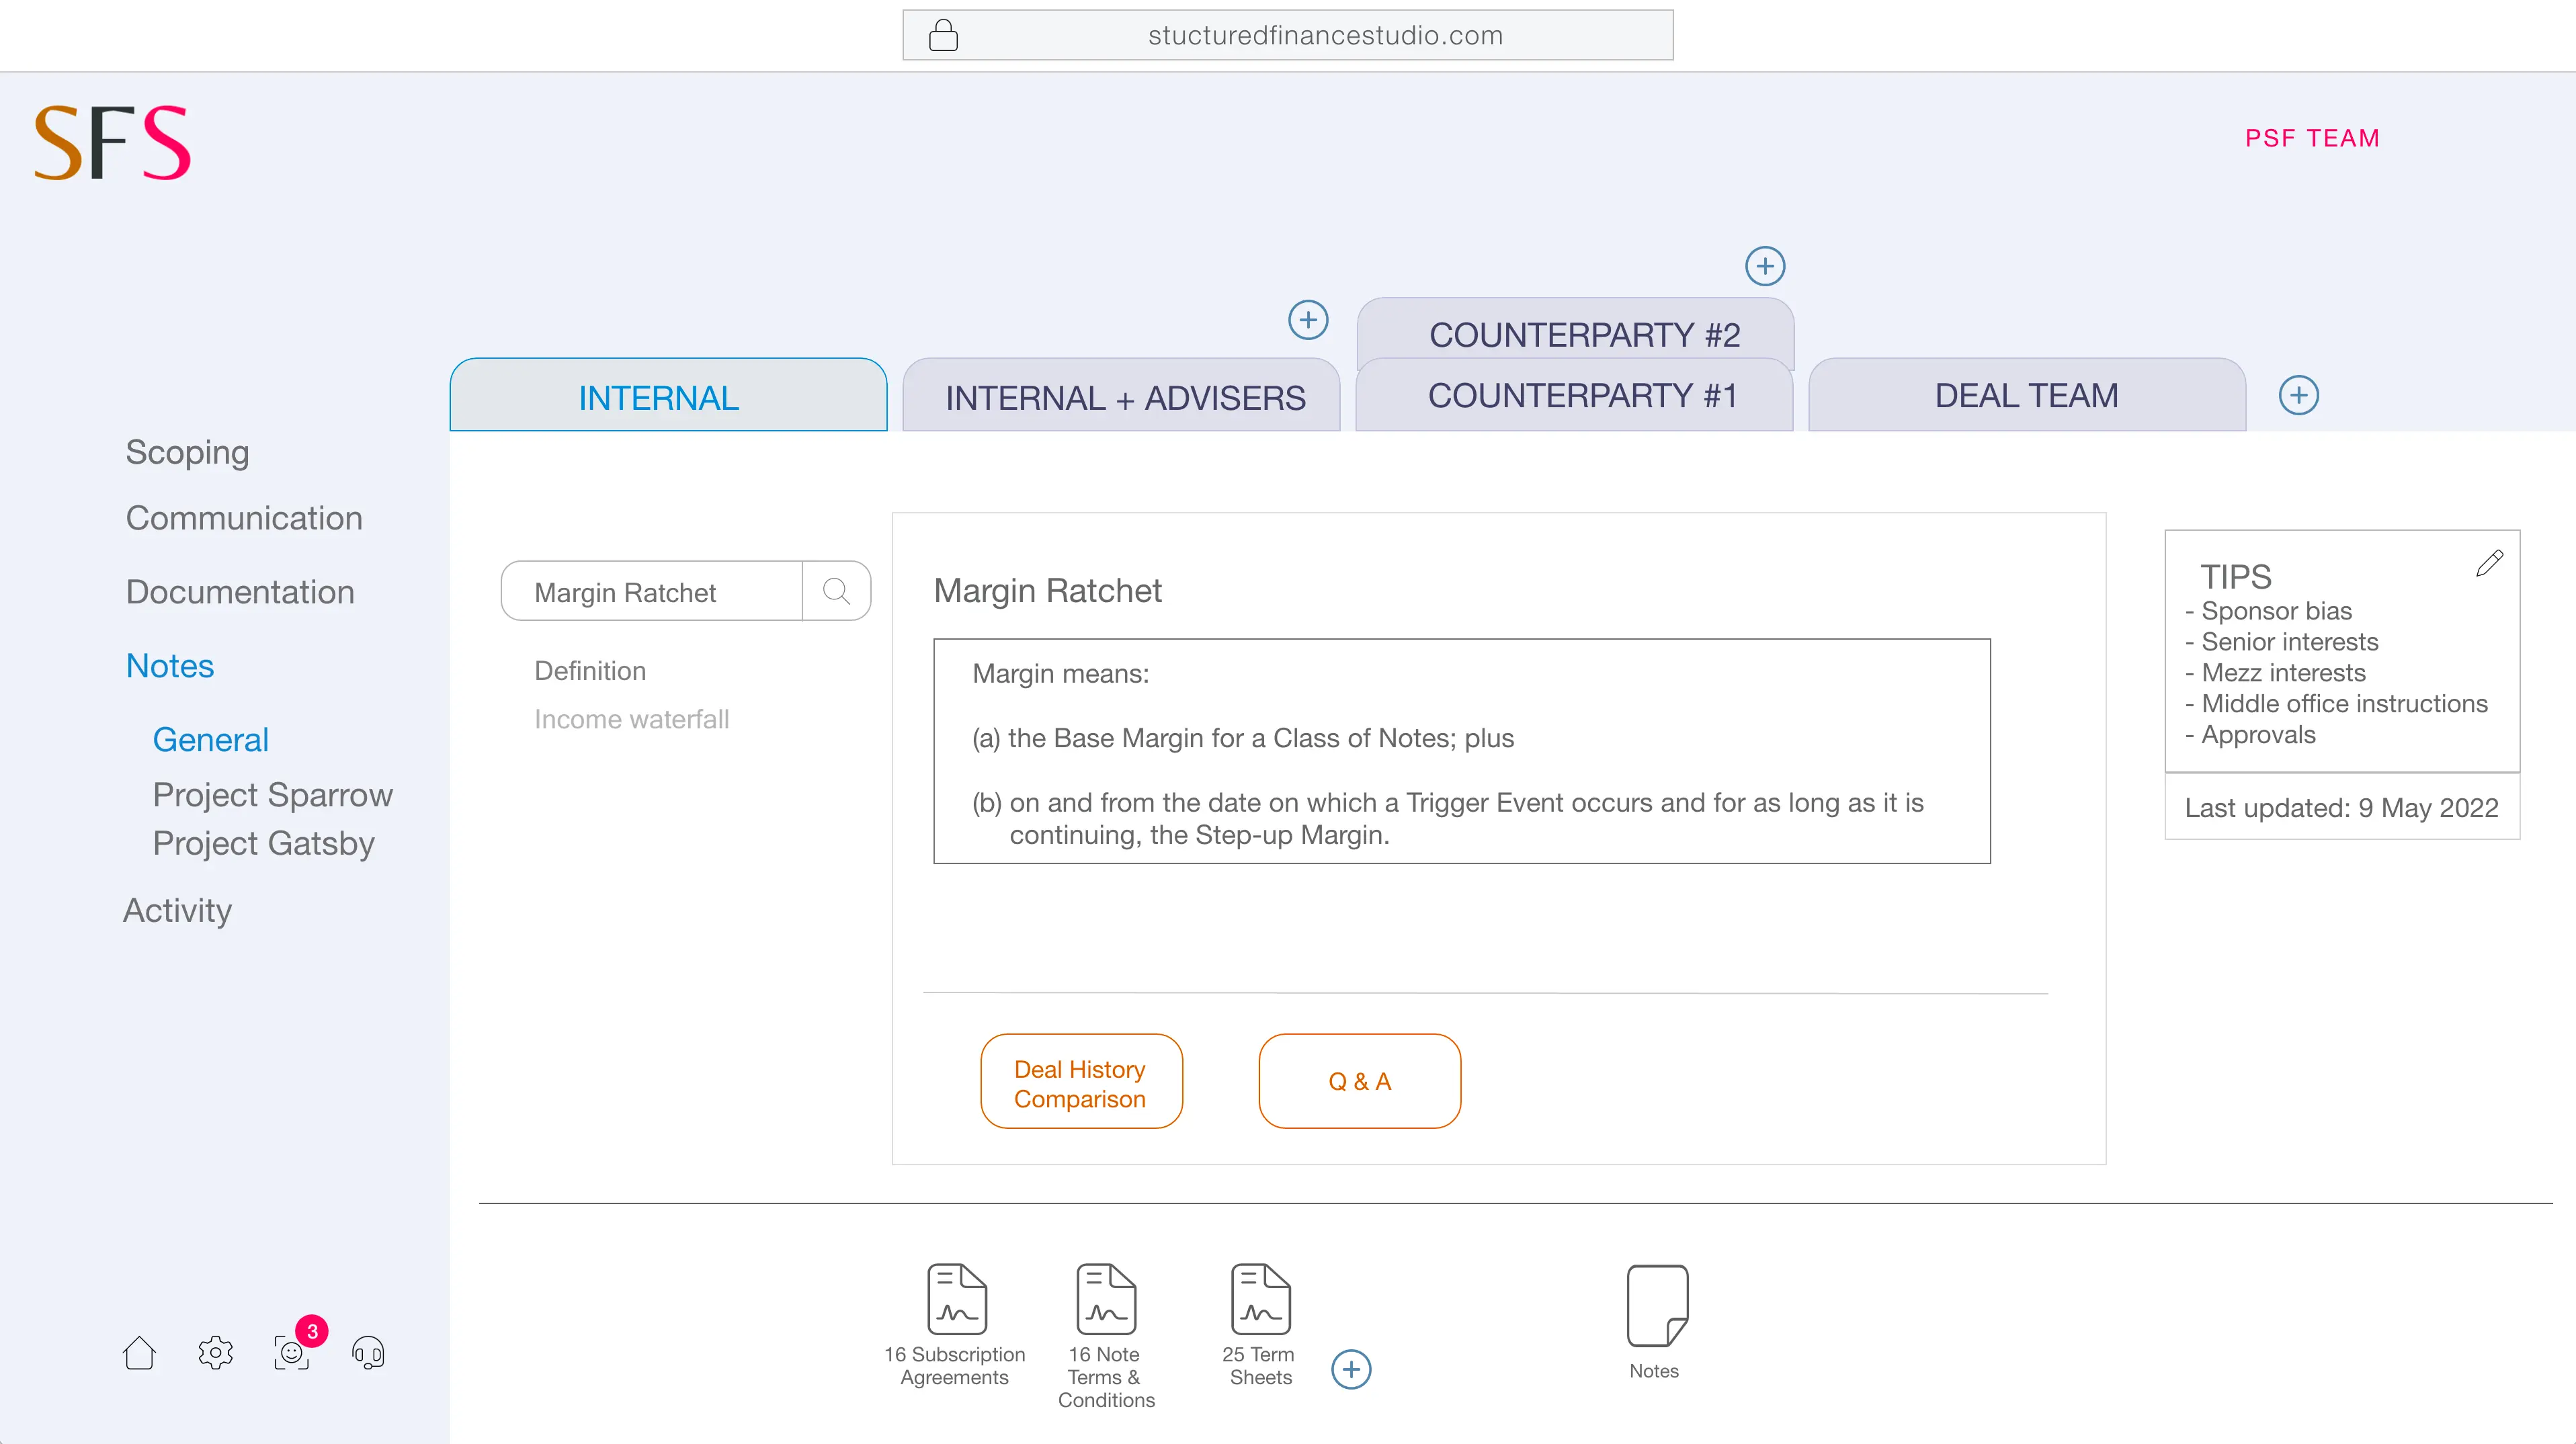Click Middle office instructions tip

(2336, 704)
